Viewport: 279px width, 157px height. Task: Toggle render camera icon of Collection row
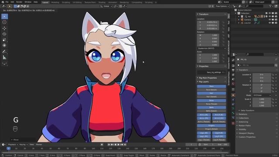[276, 13]
